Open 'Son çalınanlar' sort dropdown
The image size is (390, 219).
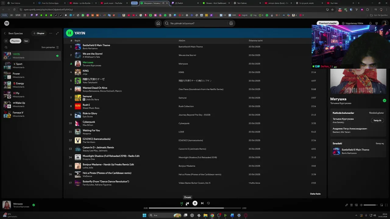[50, 47]
